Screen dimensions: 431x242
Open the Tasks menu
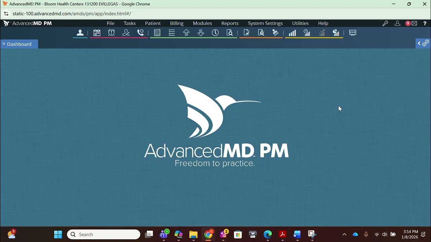[x=130, y=23]
